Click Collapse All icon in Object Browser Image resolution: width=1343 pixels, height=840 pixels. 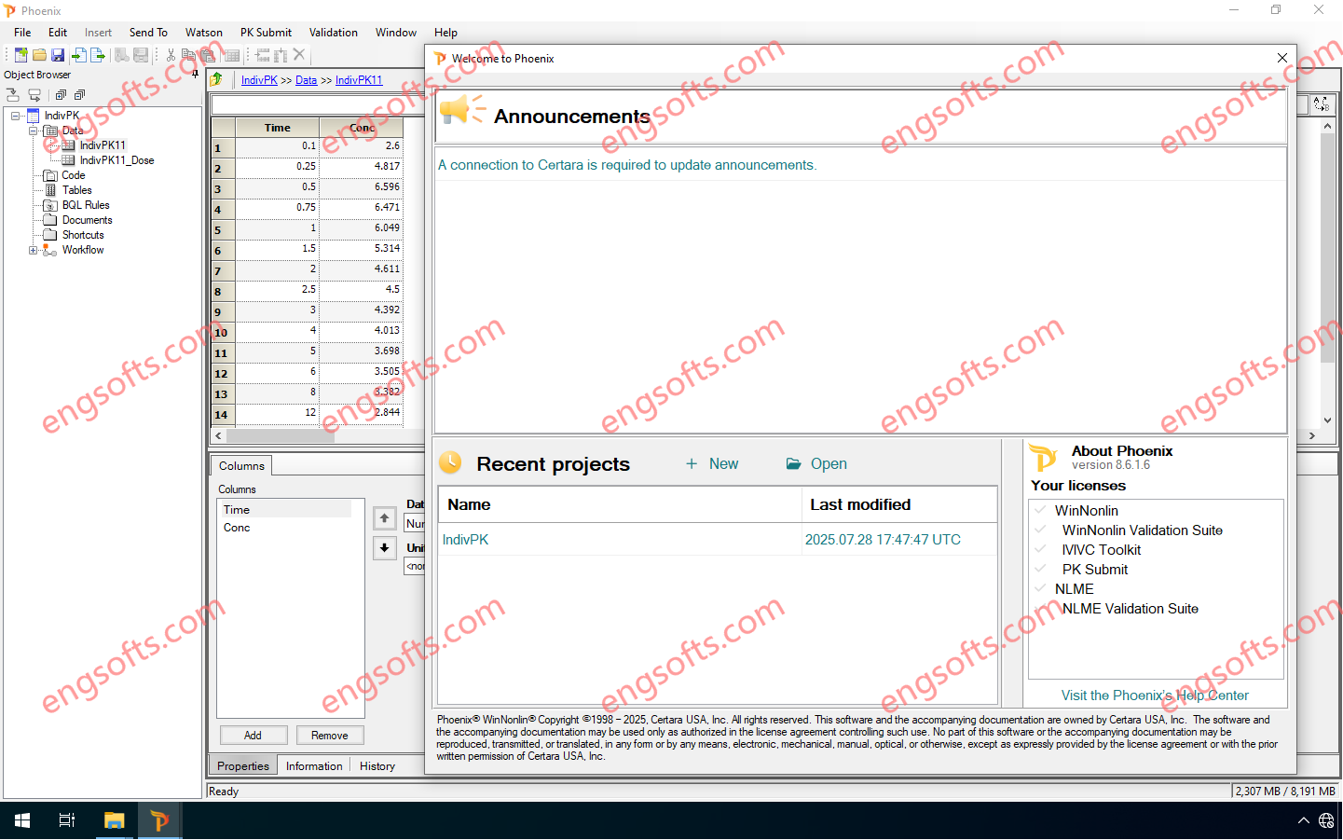click(x=79, y=95)
